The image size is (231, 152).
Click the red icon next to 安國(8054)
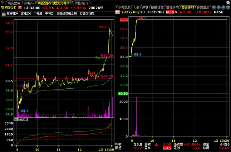[20, 7]
